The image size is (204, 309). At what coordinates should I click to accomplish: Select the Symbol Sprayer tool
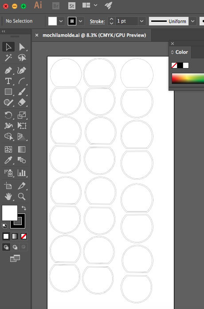tap(8, 173)
